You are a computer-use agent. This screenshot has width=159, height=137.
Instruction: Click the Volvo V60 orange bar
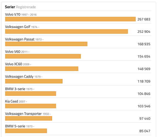pyautogui.click(x=43, y=56)
